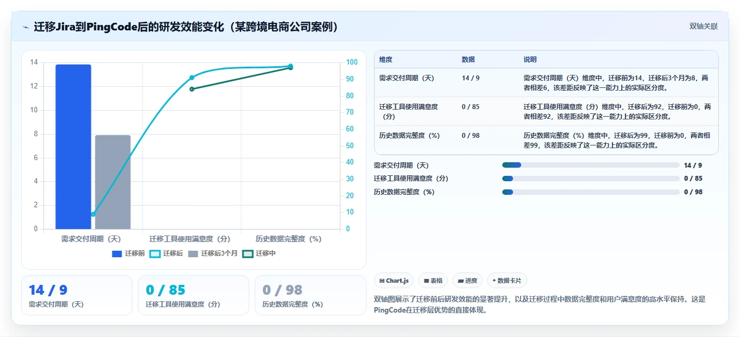Click the right axis value 50
Viewport: 740px width, 337px height.
coord(350,145)
